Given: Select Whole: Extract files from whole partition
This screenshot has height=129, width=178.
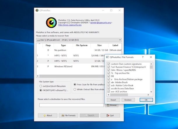Looking at the screenshot, I should 75,89.
